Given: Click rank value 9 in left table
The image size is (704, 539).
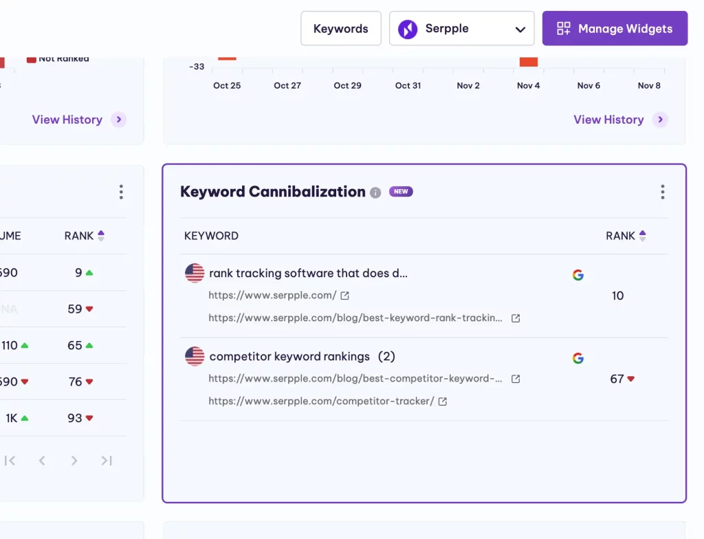Looking at the screenshot, I should coord(78,273).
